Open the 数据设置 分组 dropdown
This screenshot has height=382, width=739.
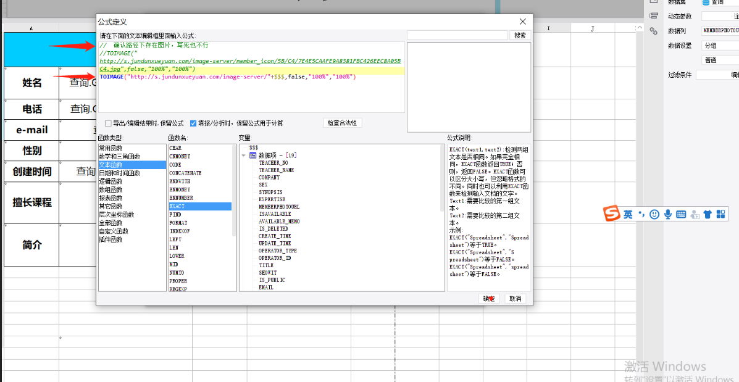pos(720,46)
